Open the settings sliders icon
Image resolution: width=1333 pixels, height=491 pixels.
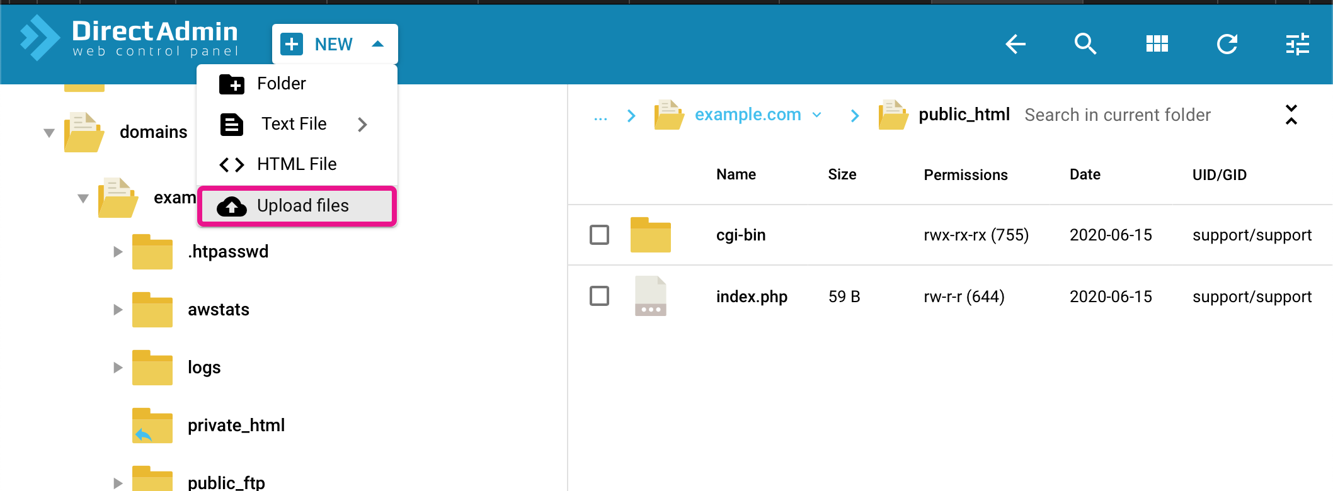pyautogui.click(x=1297, y=44)
